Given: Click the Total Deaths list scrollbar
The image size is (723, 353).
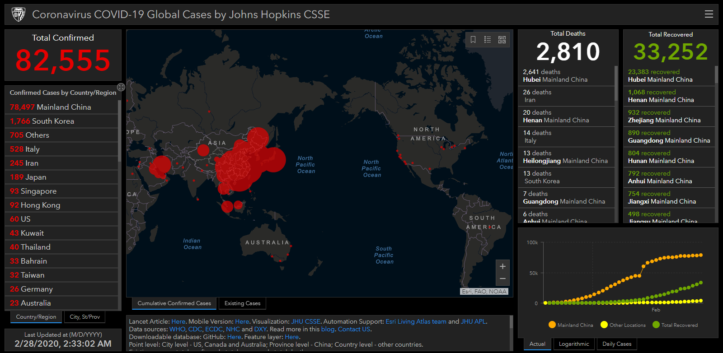Looking at the screenshot, I should [x=616, y=84].
